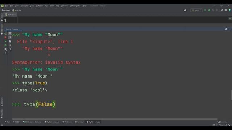Open the TODO tool window tab
This screenshot has width=232, height=130.
[x=16, y=122]
